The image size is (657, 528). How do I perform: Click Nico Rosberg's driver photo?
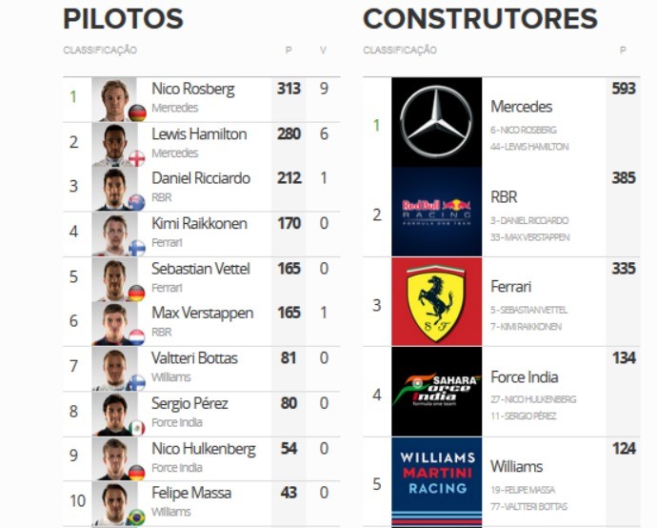(116, 98)
